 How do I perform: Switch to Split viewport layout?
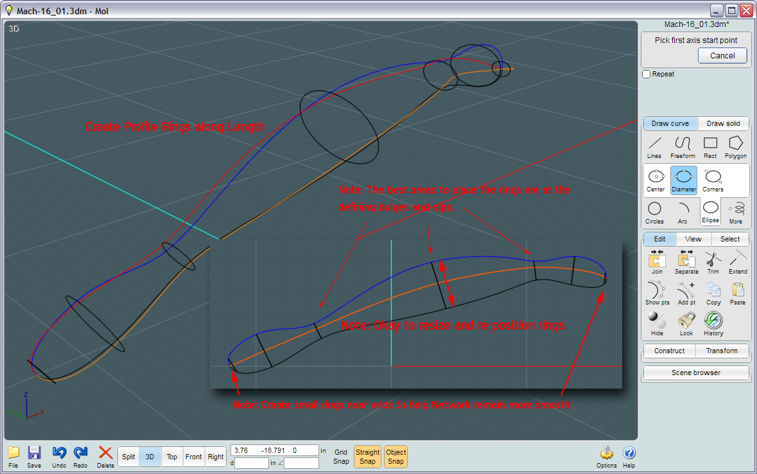pos(128,457)
